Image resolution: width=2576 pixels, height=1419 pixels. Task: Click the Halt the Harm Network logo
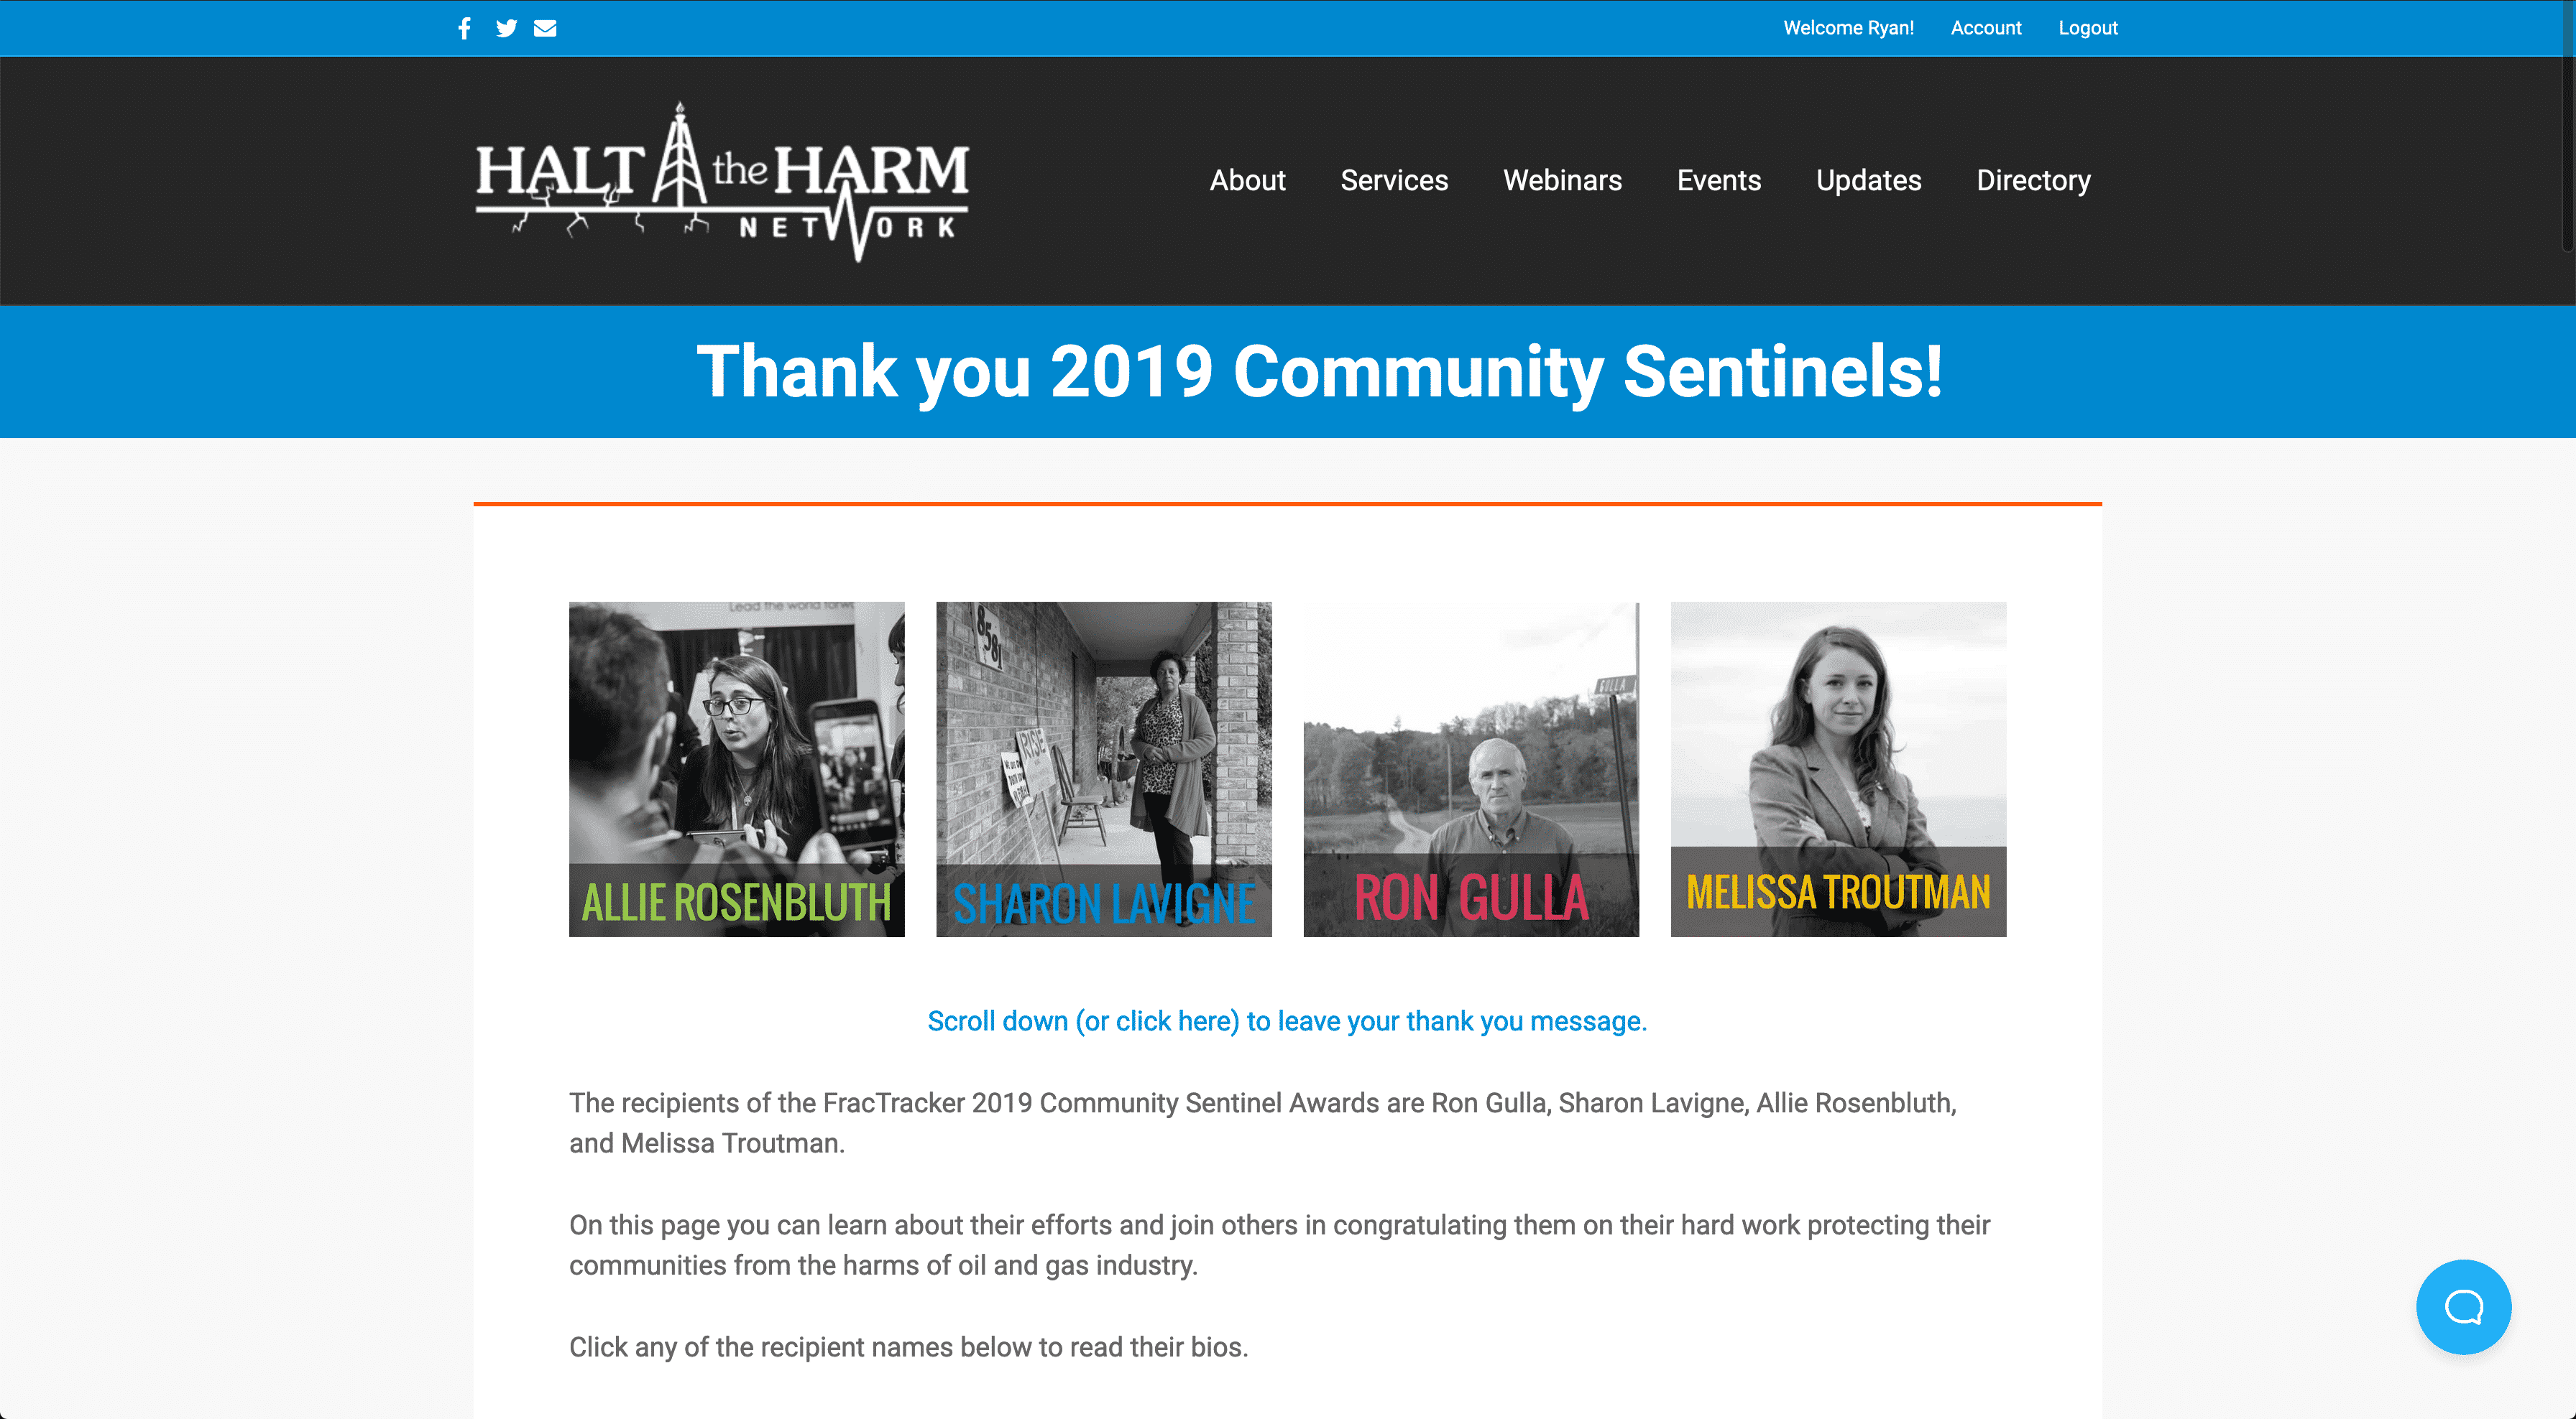click(722, 182)
